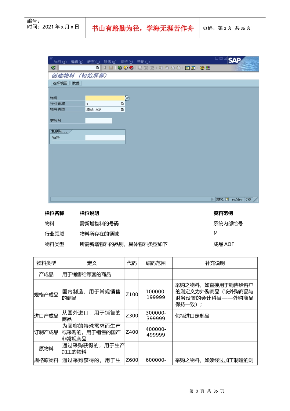The width and height of the screenshot is (290, 411).
Task: Click 成品 AOF example text below screenshot
Action: click(x=224, y=244)
